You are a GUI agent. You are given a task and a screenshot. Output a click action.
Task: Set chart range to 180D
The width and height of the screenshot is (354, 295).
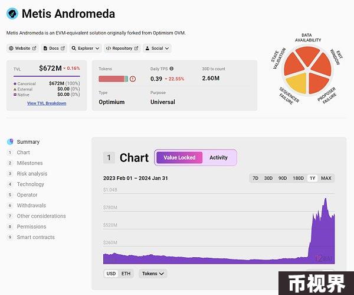[x=298, y=179]
